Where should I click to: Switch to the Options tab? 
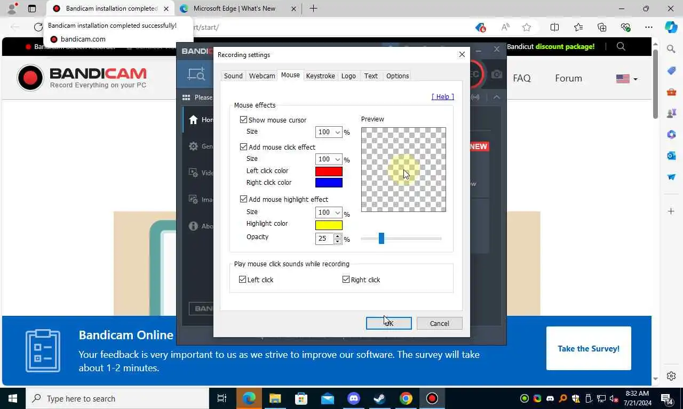point(398,76)
